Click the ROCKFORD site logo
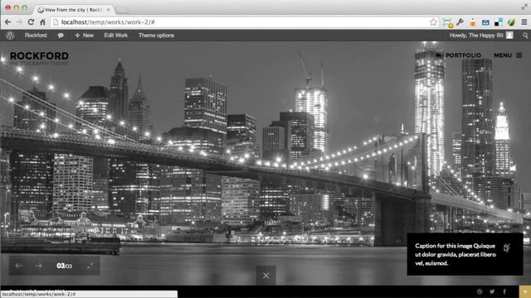Viewport: 531px width, 298px height. click(x=39, y=55)
